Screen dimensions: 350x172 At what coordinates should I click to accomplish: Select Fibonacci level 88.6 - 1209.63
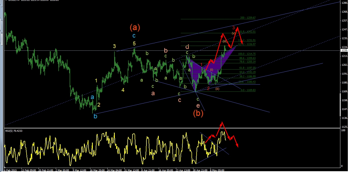pyautogui.click(x=248, y=58)
